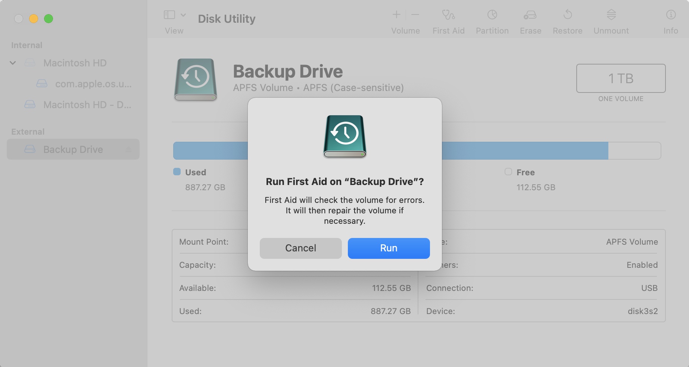Unmount the selected volume via toolbar
Screen dimensions: 689x367
(611, 21)
